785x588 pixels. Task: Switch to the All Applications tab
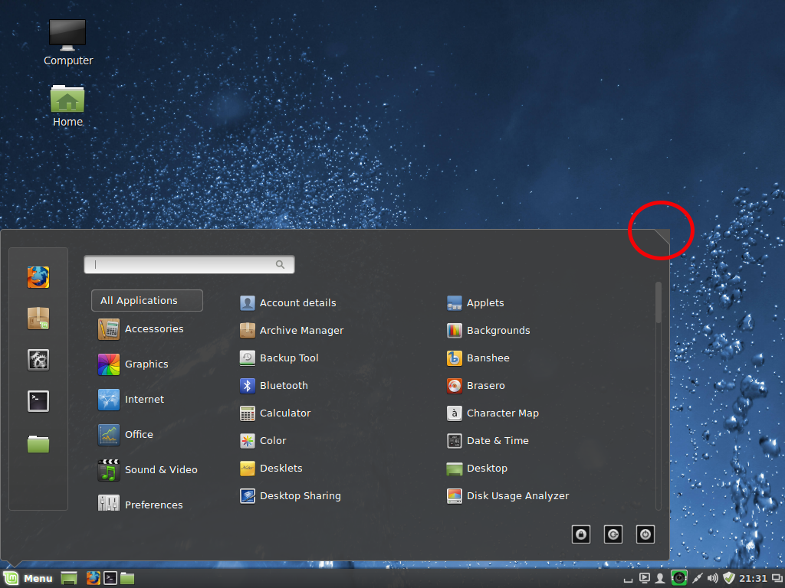[146, 300]
